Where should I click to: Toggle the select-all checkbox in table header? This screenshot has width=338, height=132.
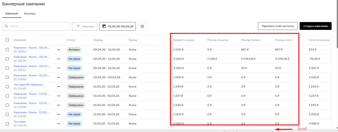coord(7,40)
